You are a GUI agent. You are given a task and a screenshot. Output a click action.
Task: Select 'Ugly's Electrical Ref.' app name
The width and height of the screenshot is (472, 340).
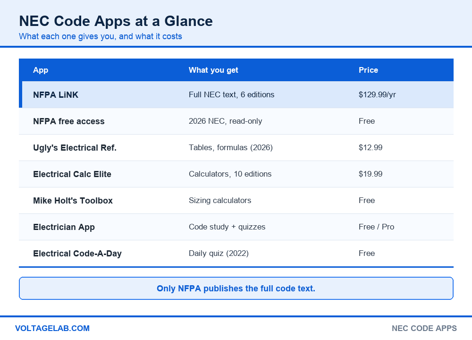pos(75,148)
